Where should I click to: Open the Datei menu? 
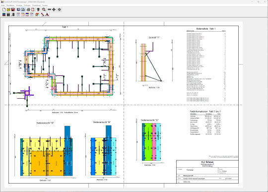tap(3, 5)
